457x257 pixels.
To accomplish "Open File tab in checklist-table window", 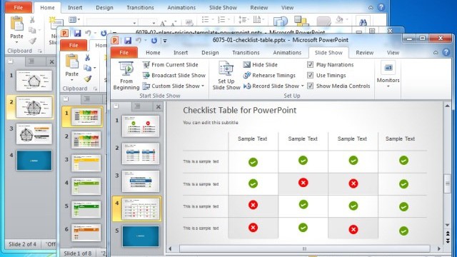I will [x=124, y=52].
